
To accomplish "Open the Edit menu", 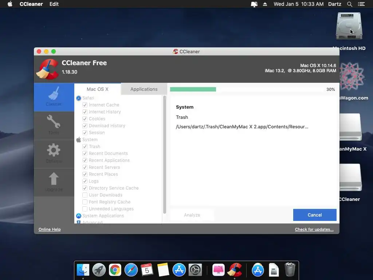I will pyautogui.click(x=54, y=4).
